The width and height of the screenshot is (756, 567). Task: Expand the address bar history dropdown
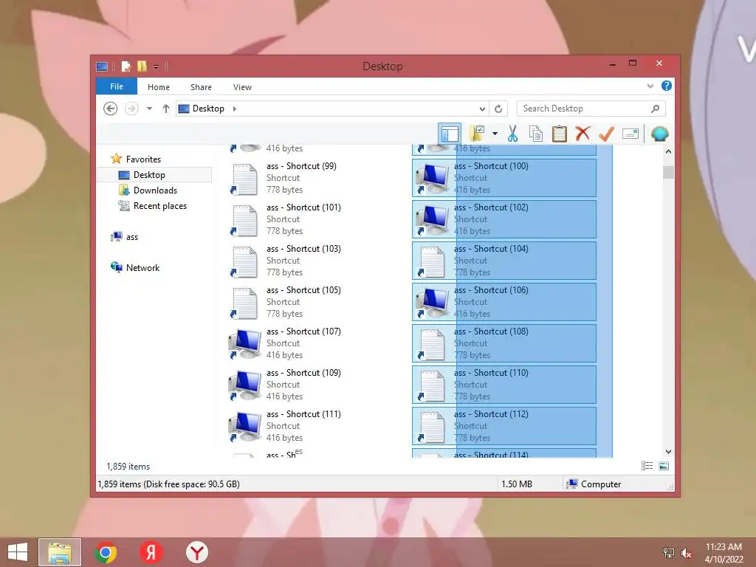point(482,109)
